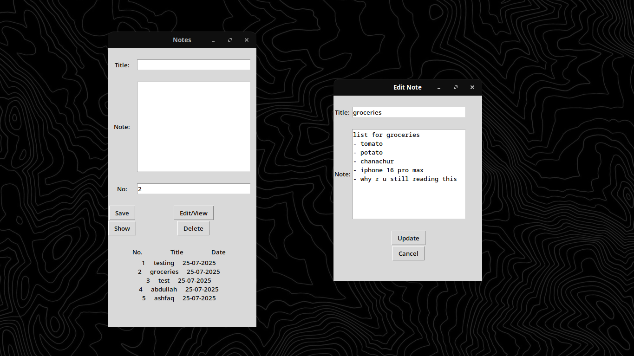Select the 'groceries' row in notes list

coord(179,272)
